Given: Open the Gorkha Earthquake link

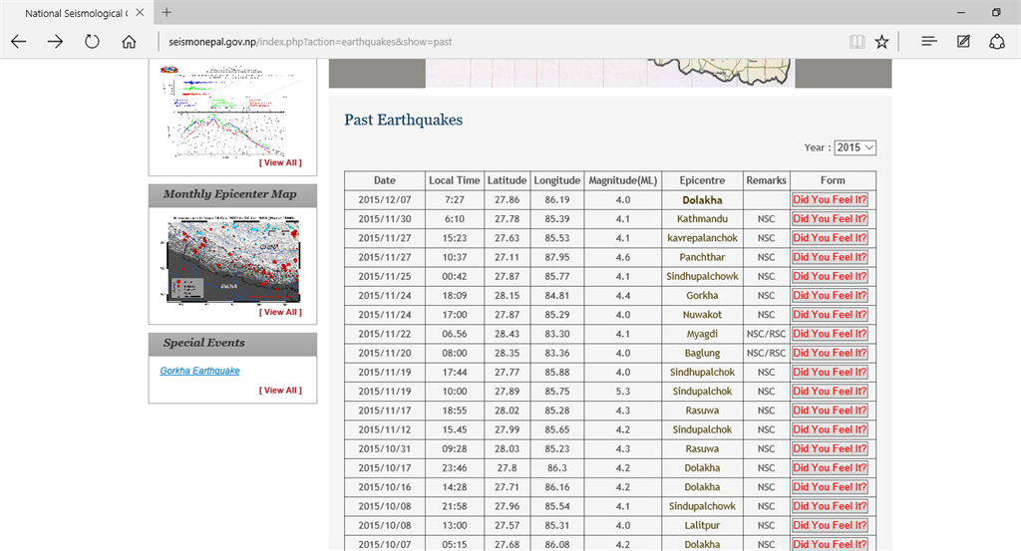Looking at the screenshot, I should pos(199,371).
